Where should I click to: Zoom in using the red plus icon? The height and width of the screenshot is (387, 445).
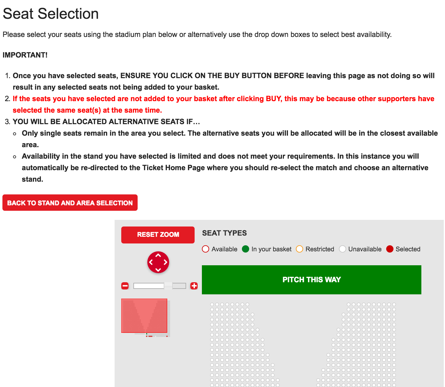click(x=194, y=286)
